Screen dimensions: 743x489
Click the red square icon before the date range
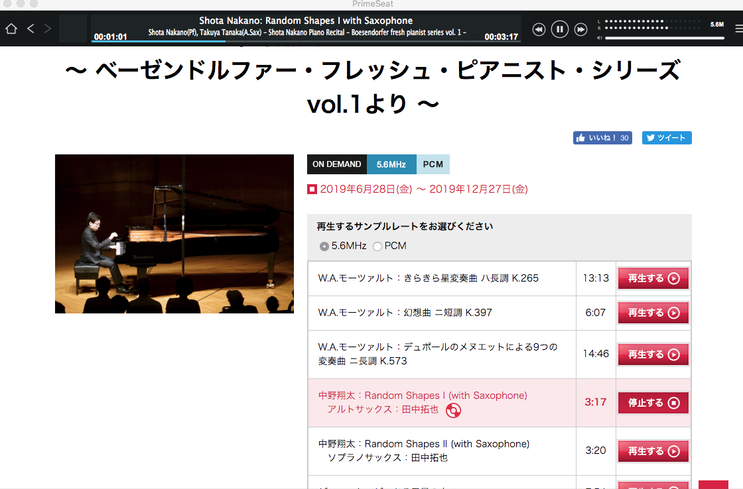tap(312, 190)
